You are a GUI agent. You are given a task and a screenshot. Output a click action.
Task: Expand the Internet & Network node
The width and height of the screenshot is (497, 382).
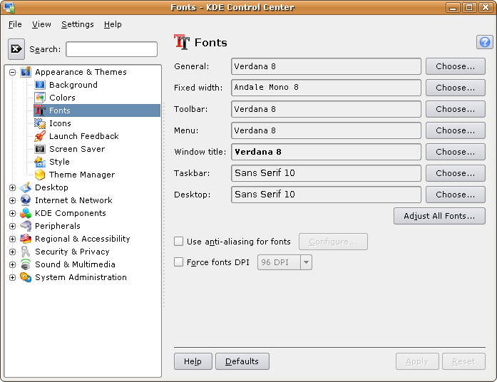(x=12, y=200)
